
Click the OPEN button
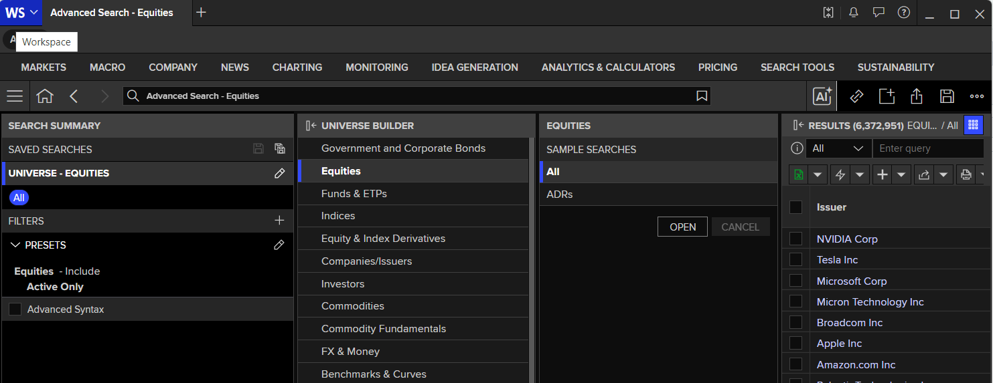click(x=683, y=227)
